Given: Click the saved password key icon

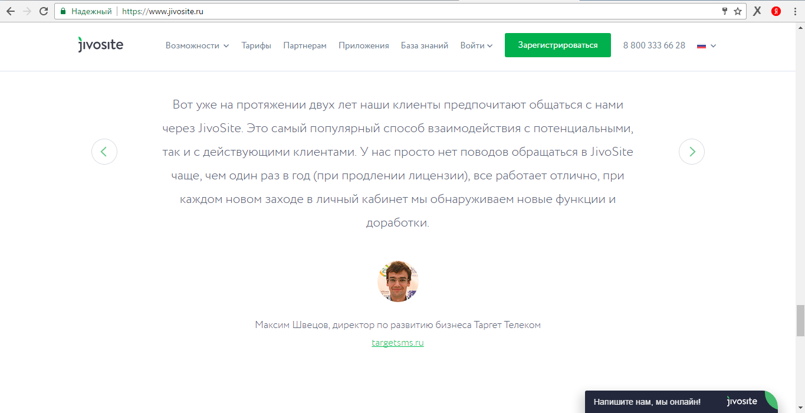Looking at the screenshot, I should click(725, 11).
